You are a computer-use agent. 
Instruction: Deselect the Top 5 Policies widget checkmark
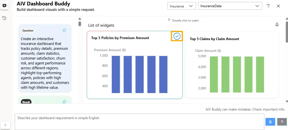tap(177, 36)
